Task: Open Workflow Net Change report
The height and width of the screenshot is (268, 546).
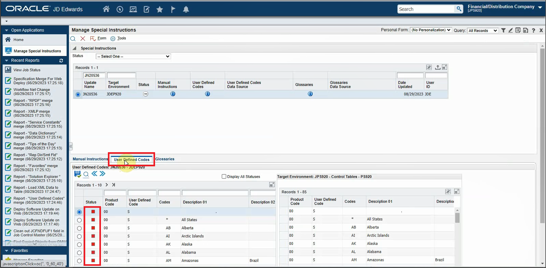Action: pos(31,92)
